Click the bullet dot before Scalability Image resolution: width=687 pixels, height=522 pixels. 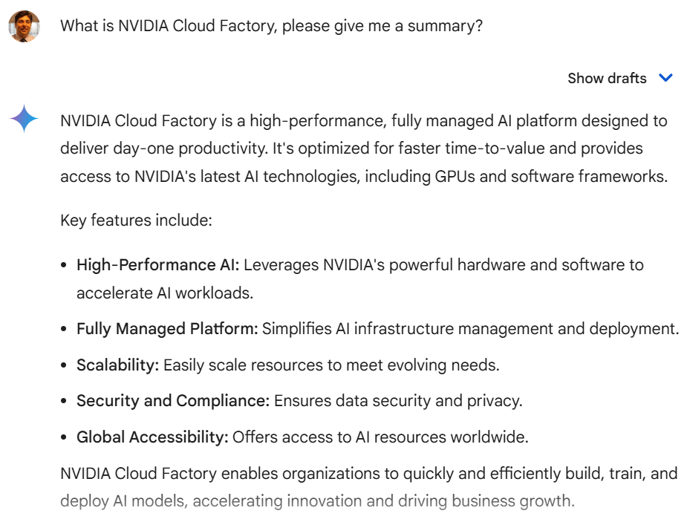64,365
